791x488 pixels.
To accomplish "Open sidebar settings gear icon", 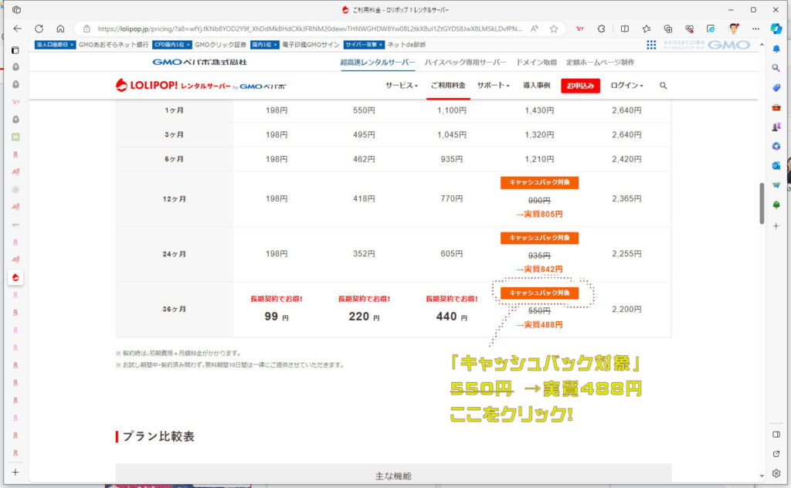I will click(x=776, y=473).
